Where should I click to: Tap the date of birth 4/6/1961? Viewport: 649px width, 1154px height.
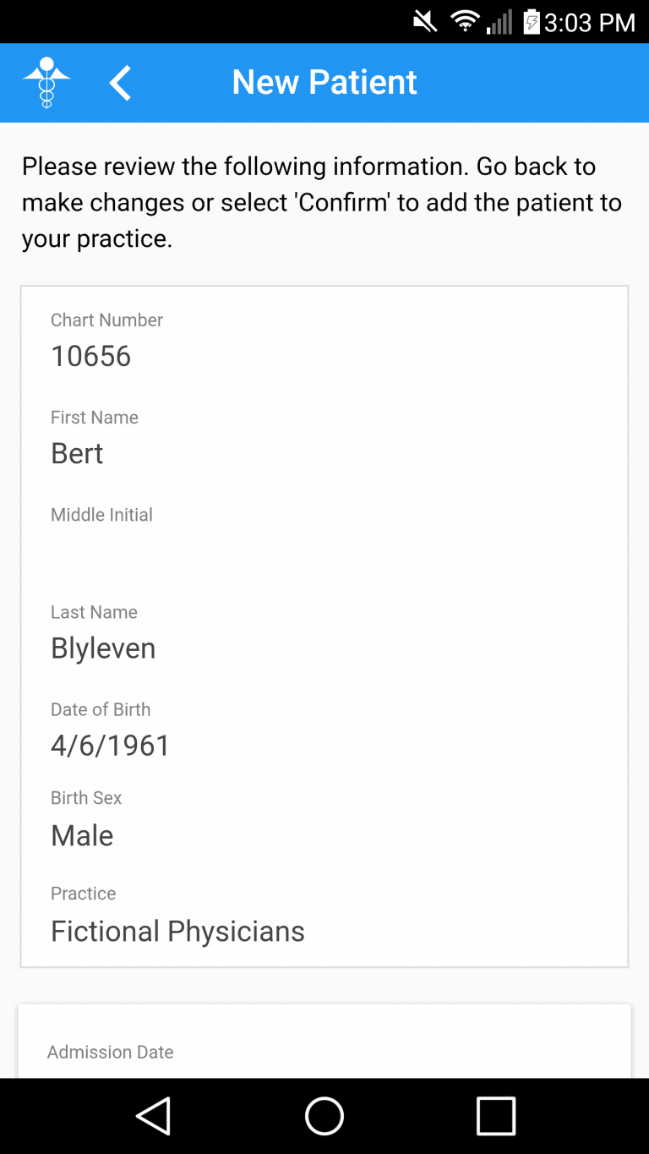click(111, 745)
